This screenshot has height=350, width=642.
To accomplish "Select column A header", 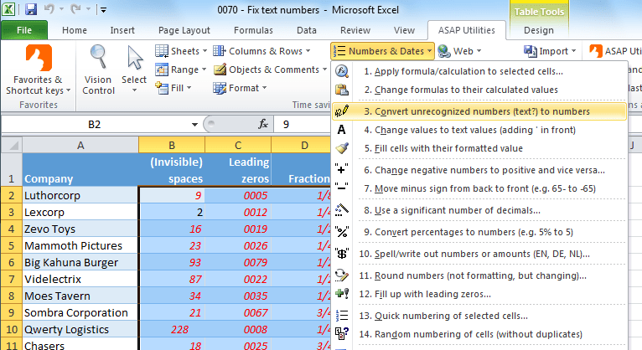I will point(80,145).
